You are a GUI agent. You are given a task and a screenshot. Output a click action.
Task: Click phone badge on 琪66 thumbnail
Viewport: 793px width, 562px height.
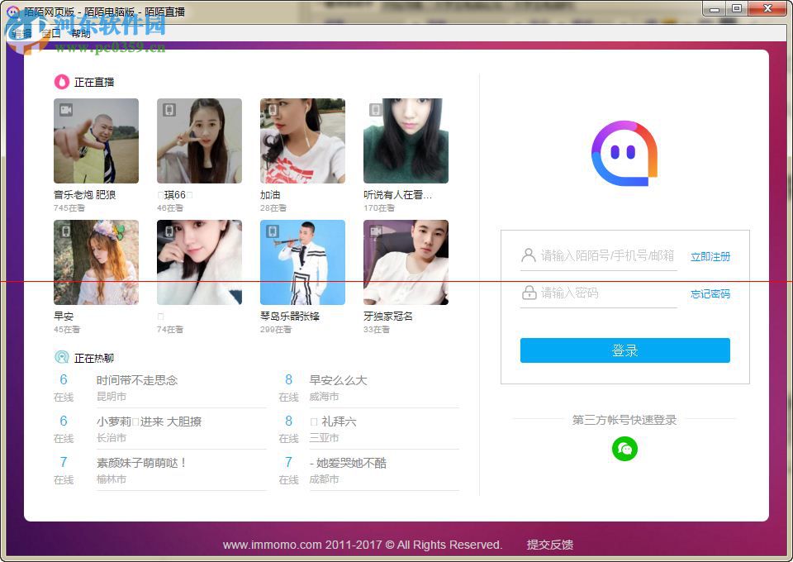169,110
